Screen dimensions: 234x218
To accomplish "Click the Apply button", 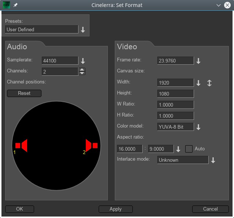I will click(x=116, y=209).
